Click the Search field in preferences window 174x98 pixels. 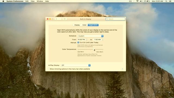click(x=115, y=19)
